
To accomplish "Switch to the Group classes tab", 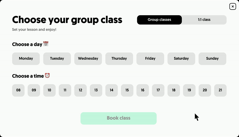I will [160, 20].
